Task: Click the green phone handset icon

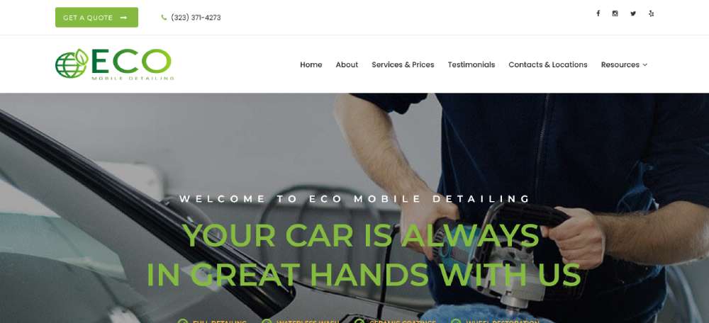Action: click(x=164, y=18)
